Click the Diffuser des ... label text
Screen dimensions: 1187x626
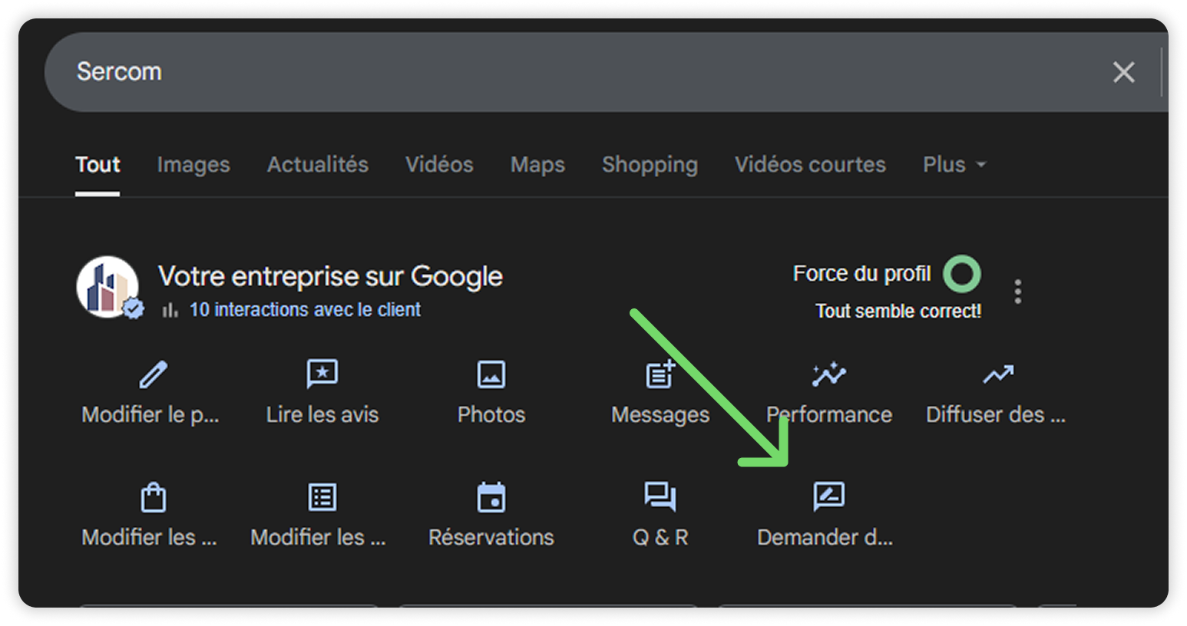point(996,414)
